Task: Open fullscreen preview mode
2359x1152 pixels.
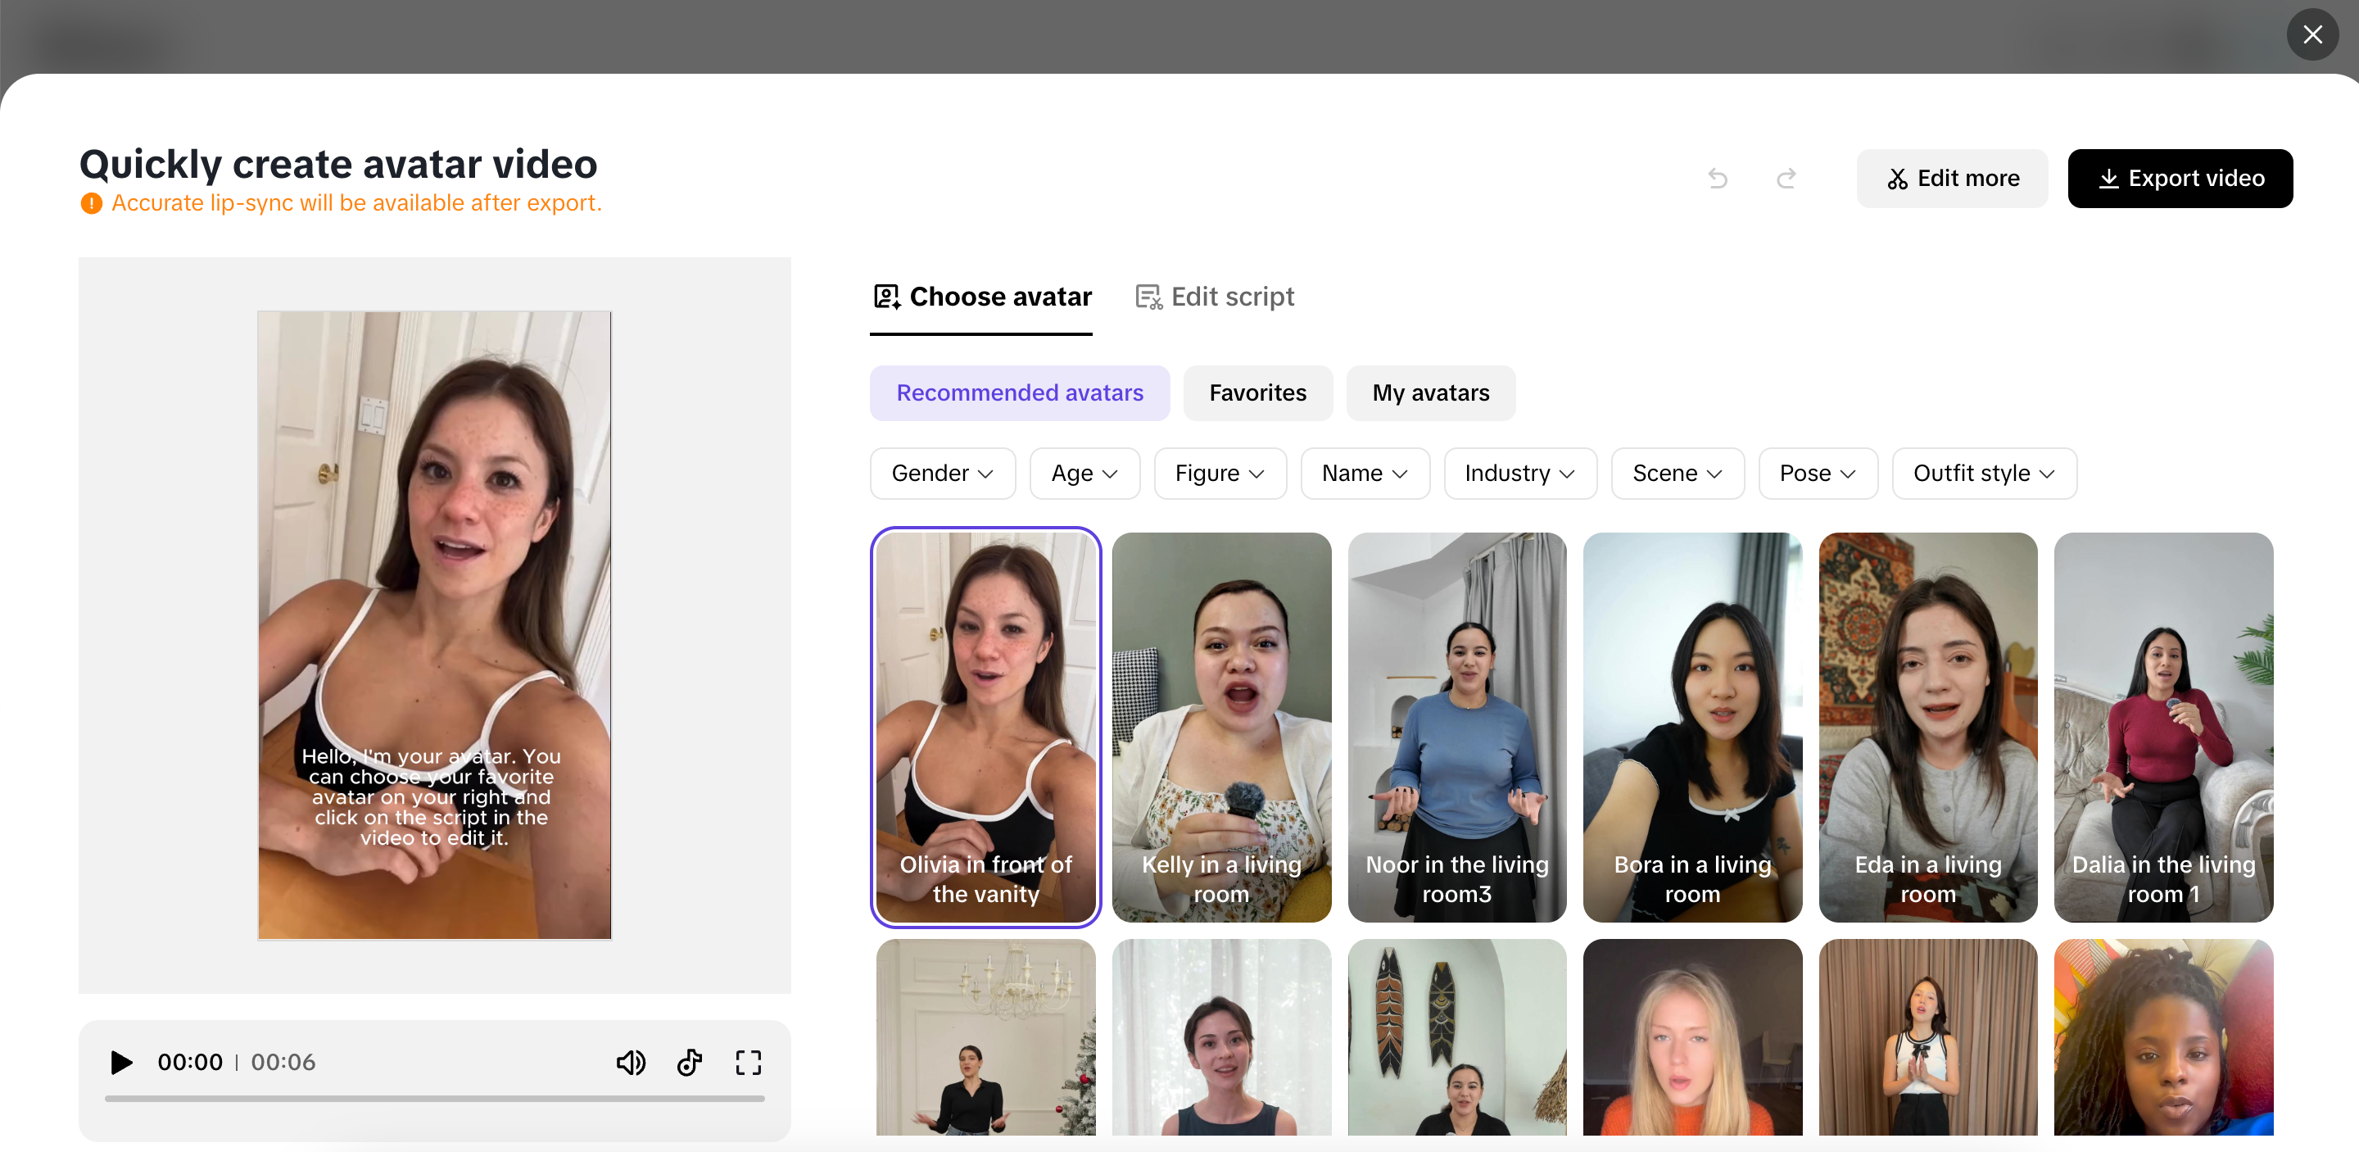Action: coord(748,1062)
